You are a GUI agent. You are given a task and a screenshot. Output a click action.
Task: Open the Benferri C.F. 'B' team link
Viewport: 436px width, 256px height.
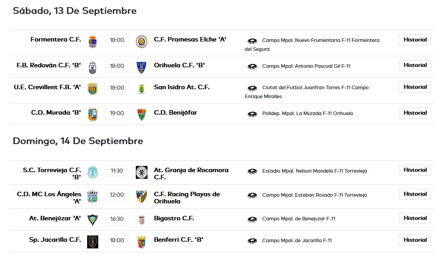click(179, 239)
